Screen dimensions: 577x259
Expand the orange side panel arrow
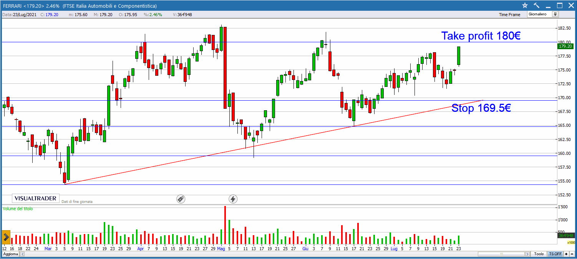[x=6, y=237]
